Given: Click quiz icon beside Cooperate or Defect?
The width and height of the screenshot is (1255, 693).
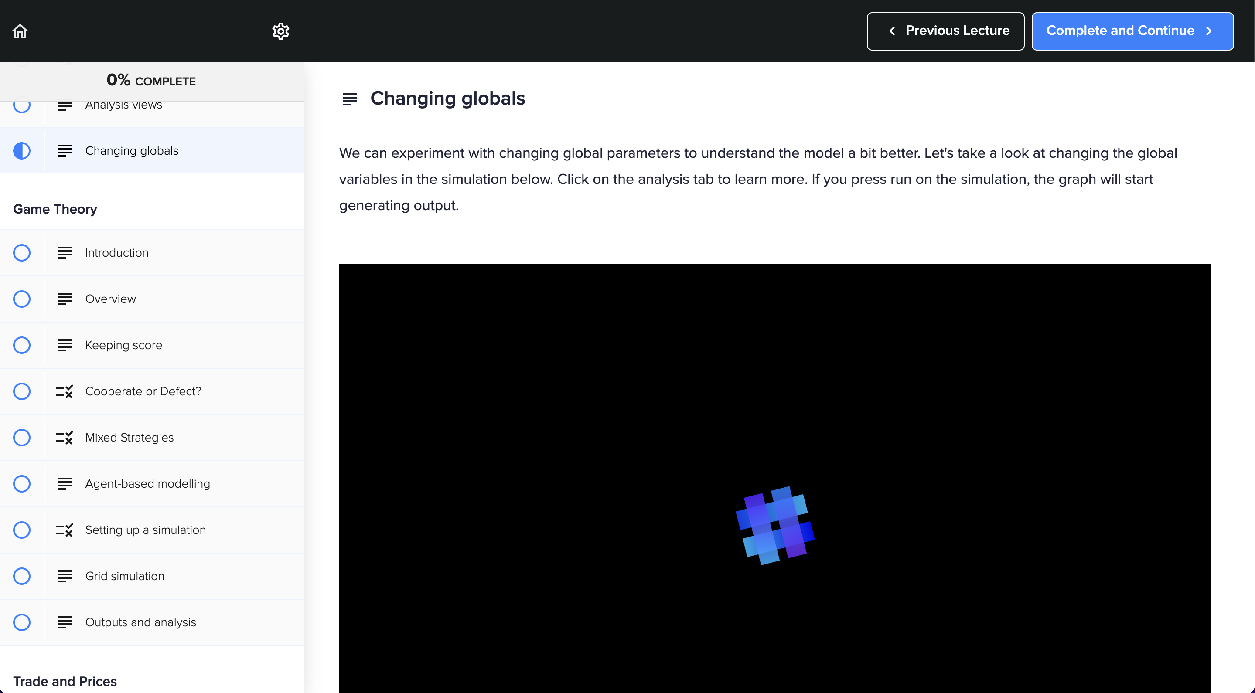Looking at the screenshot, I should [64, 391].
